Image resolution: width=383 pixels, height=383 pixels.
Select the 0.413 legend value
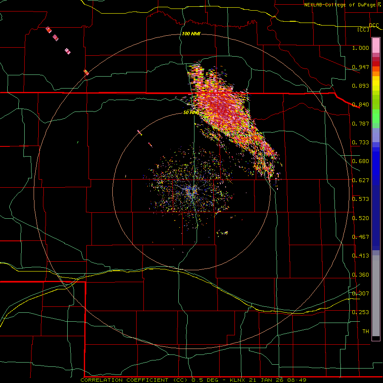tap(360, 256)
